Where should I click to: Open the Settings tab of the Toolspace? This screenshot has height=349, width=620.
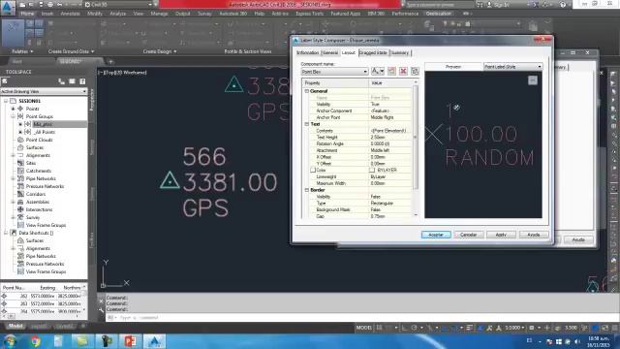coord(92,147)
